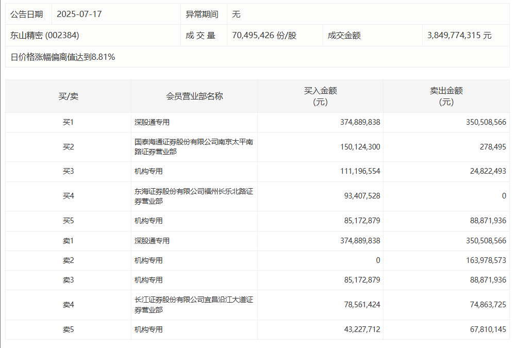Click 88,871,936 in the 买5 row

pyautogui.click(x=488, y=221)
